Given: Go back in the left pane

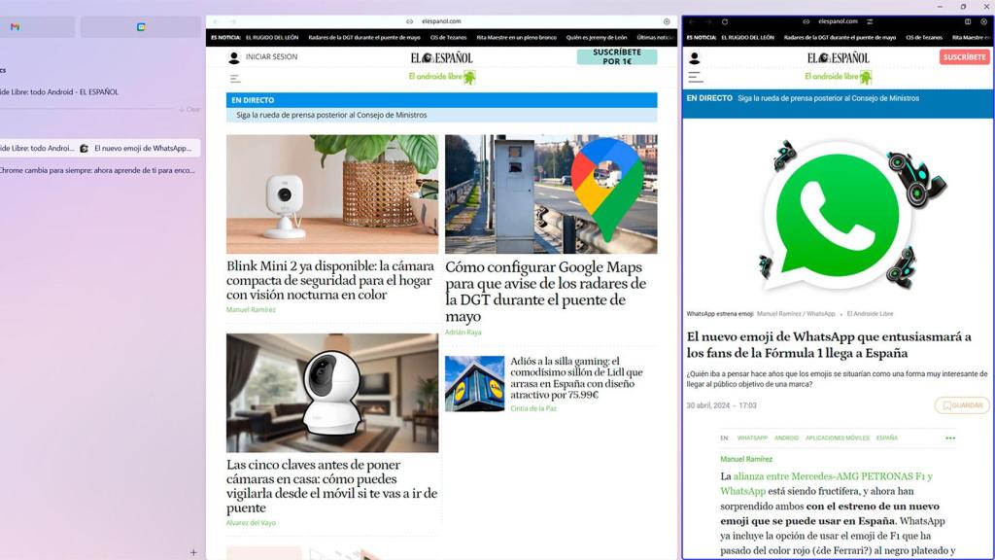Looking at the screenshot, I should pos(215,21).
